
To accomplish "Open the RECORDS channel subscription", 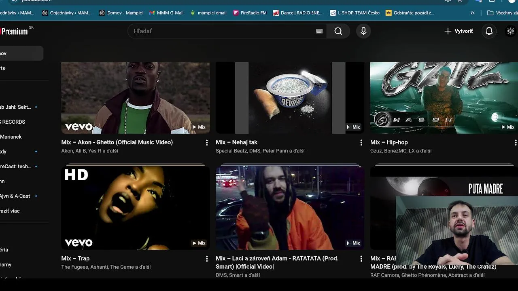I will tap(13, 122).
